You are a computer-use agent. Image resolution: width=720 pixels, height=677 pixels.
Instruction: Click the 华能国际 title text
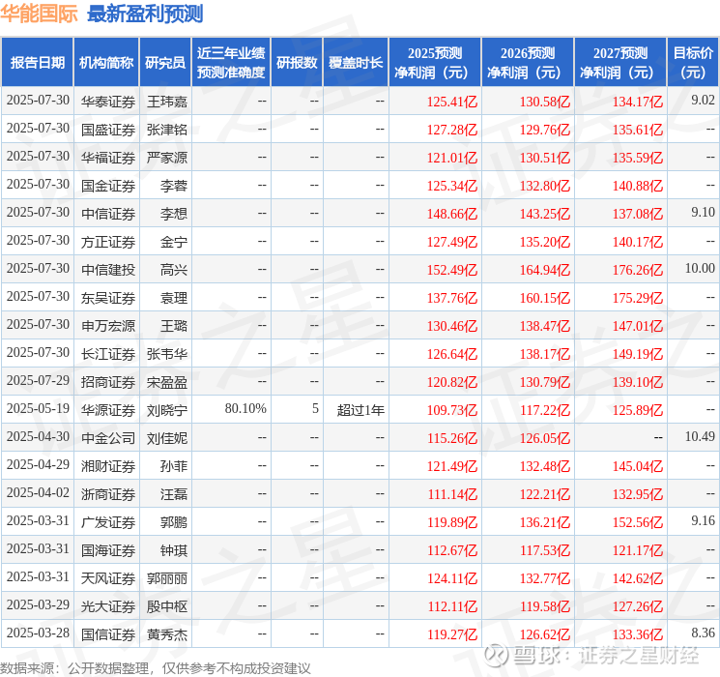[39, 14]
